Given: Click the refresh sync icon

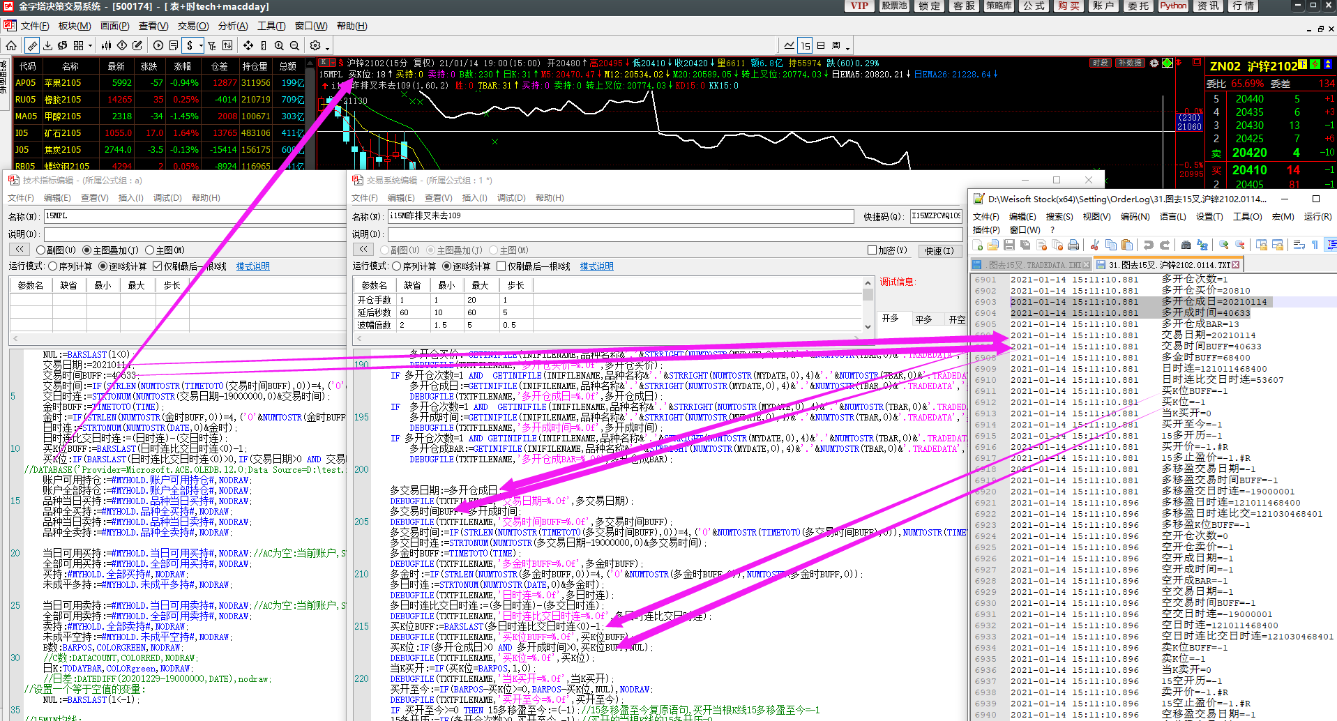Looking at the screenshot, I should pos(63,45).
